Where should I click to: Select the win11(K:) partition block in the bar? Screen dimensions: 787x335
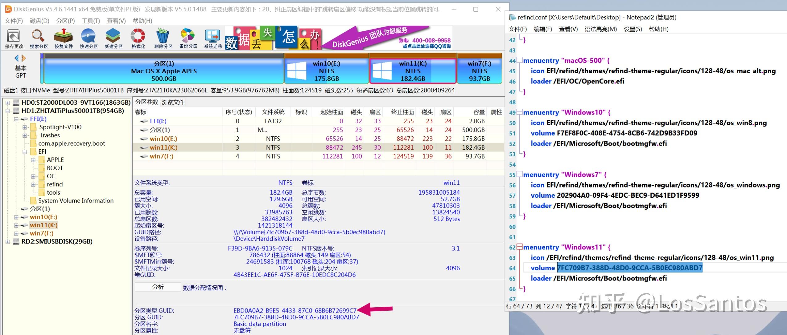[413, 70]
